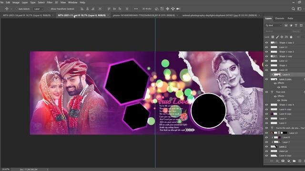The image size is (305, 171).
Task: Lock layer position icon
Action: click(x=282, y=37)
